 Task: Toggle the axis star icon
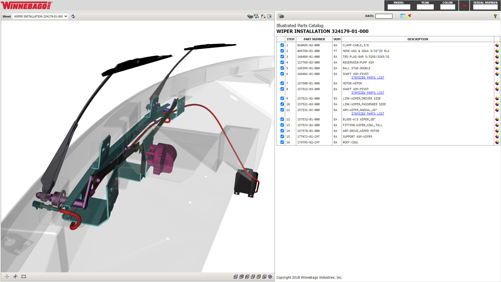click(15, 277)
